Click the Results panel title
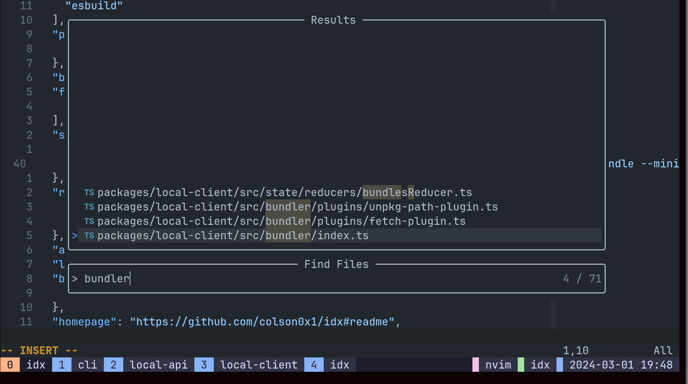 (333, 20)
